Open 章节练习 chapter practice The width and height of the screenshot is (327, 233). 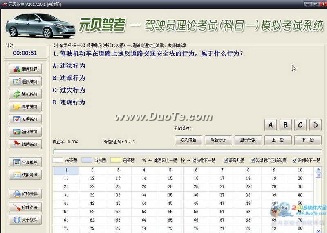25,106
